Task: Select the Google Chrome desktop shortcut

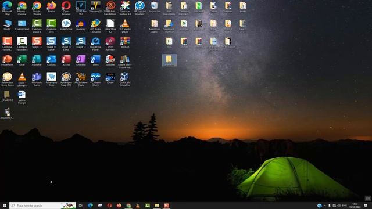Action: (37, 8)
